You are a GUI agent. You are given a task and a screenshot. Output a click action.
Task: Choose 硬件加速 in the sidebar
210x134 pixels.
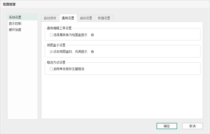tap(15, 30)
